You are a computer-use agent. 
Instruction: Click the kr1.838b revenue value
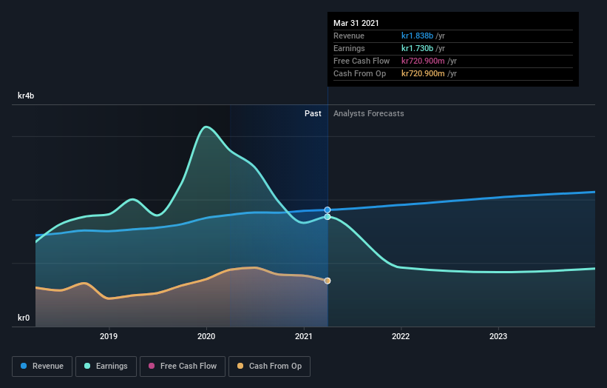point(417,36)
